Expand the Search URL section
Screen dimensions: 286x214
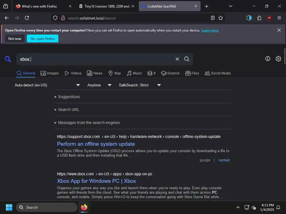coord(67,110)
